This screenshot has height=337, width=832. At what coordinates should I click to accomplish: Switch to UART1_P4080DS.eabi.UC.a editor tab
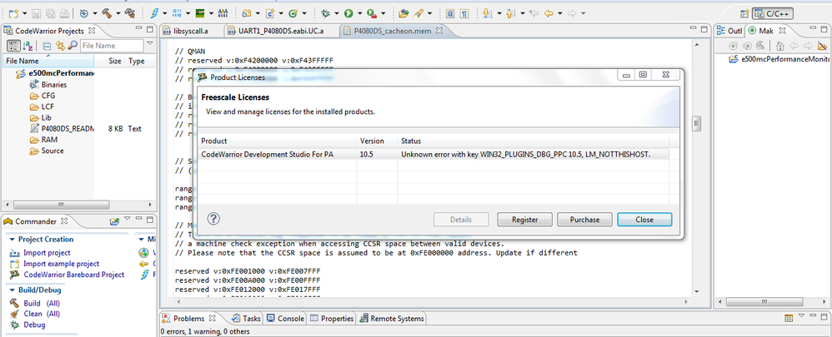point(282,32)
